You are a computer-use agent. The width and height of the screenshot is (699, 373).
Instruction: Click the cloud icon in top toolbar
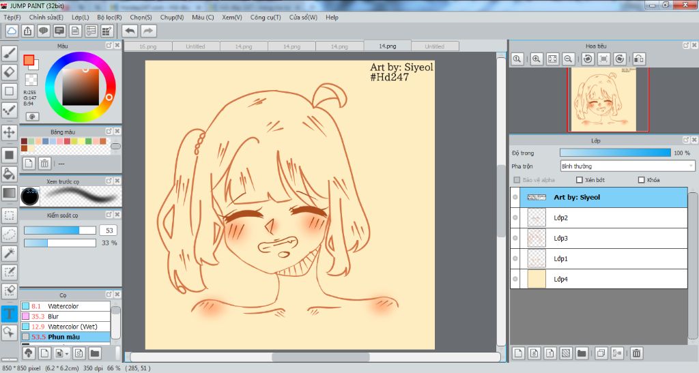point(12,31)
